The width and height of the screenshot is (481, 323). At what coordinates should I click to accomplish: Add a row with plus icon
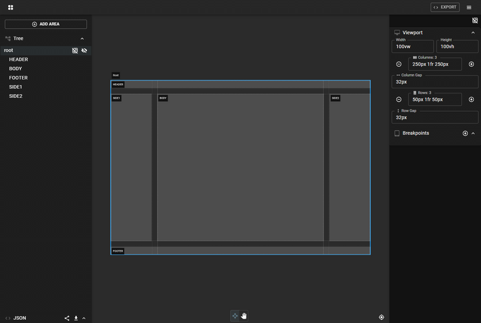tap(471, 100)
